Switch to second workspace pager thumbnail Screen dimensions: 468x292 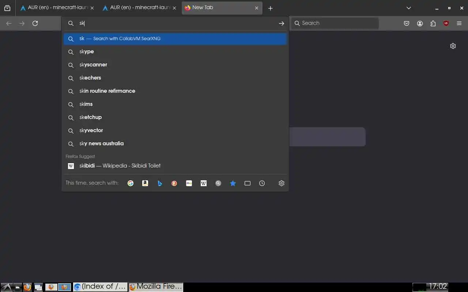pyautogui.click(x=64, y=287)
